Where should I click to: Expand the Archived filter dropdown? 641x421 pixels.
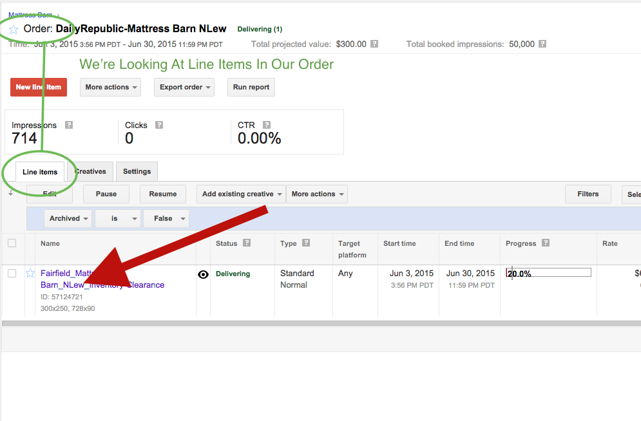68,219
